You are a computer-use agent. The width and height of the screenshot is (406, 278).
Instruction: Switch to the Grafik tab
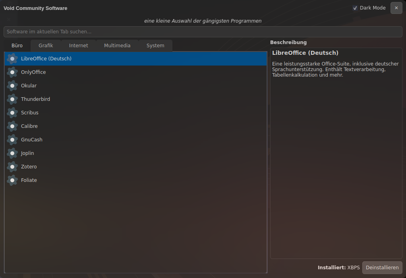46,46
